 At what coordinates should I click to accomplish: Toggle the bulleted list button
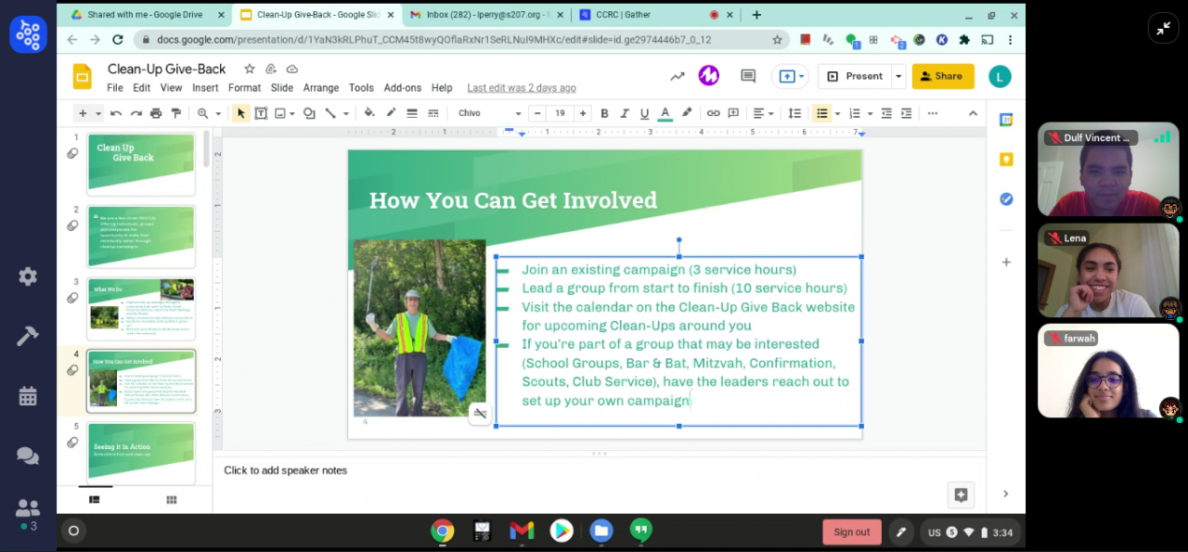(x=821, y=113)
